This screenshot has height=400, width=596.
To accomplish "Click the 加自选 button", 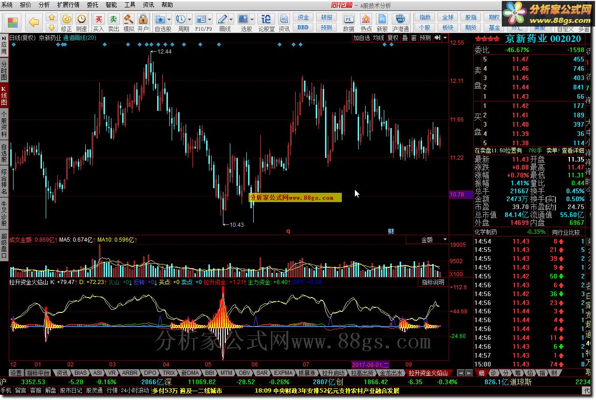I will pos(361,38).
